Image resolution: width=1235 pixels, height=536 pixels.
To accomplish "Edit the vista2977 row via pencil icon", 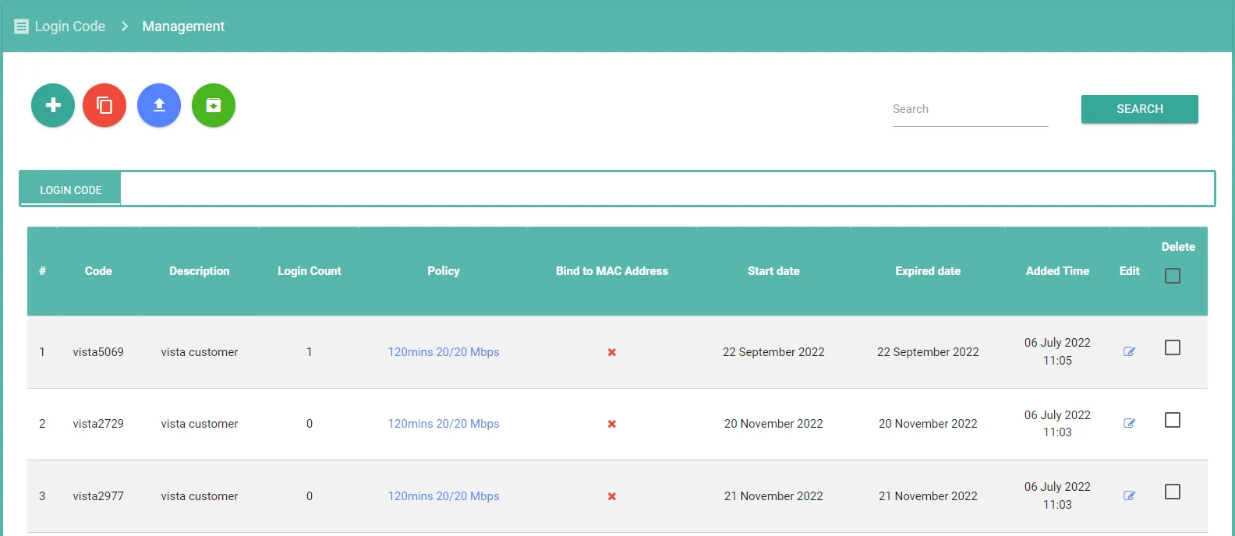I will 1129,495.
